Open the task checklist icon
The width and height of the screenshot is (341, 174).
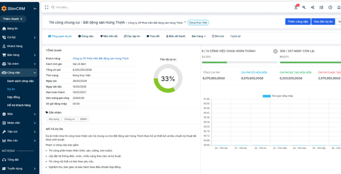[x=321, y=7]
